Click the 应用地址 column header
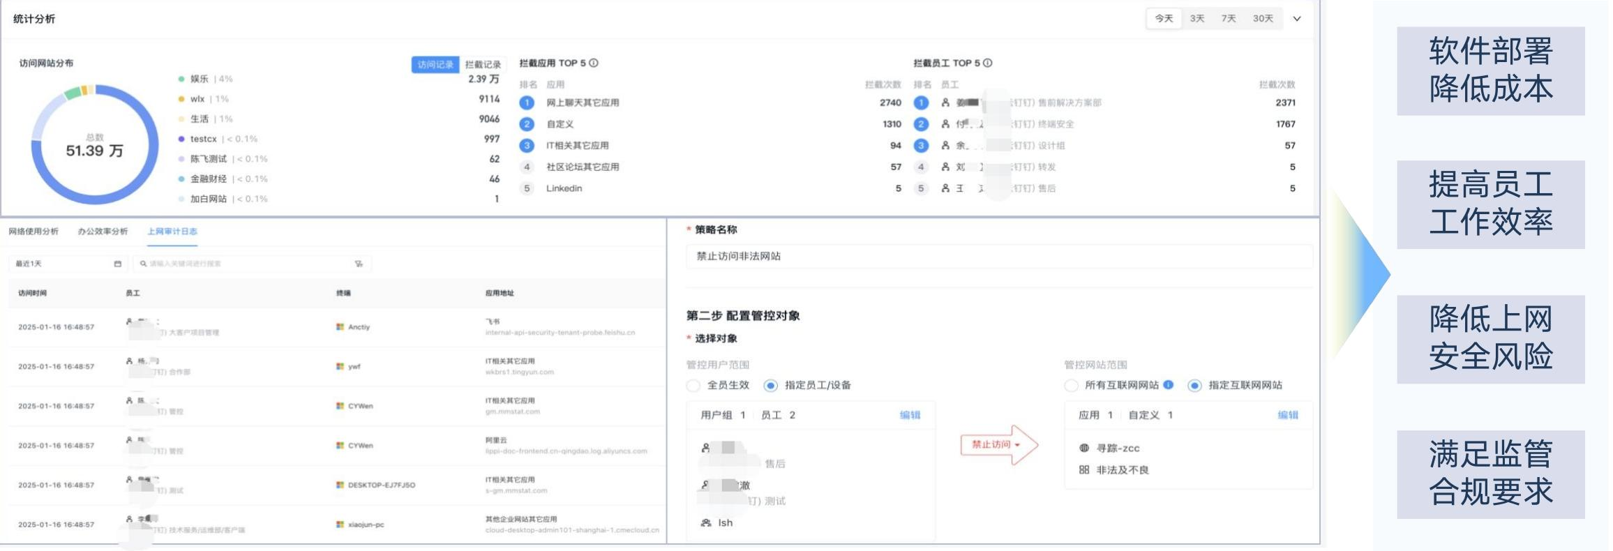The width and height of the screenshot is (1613, 551). [500, 293]
